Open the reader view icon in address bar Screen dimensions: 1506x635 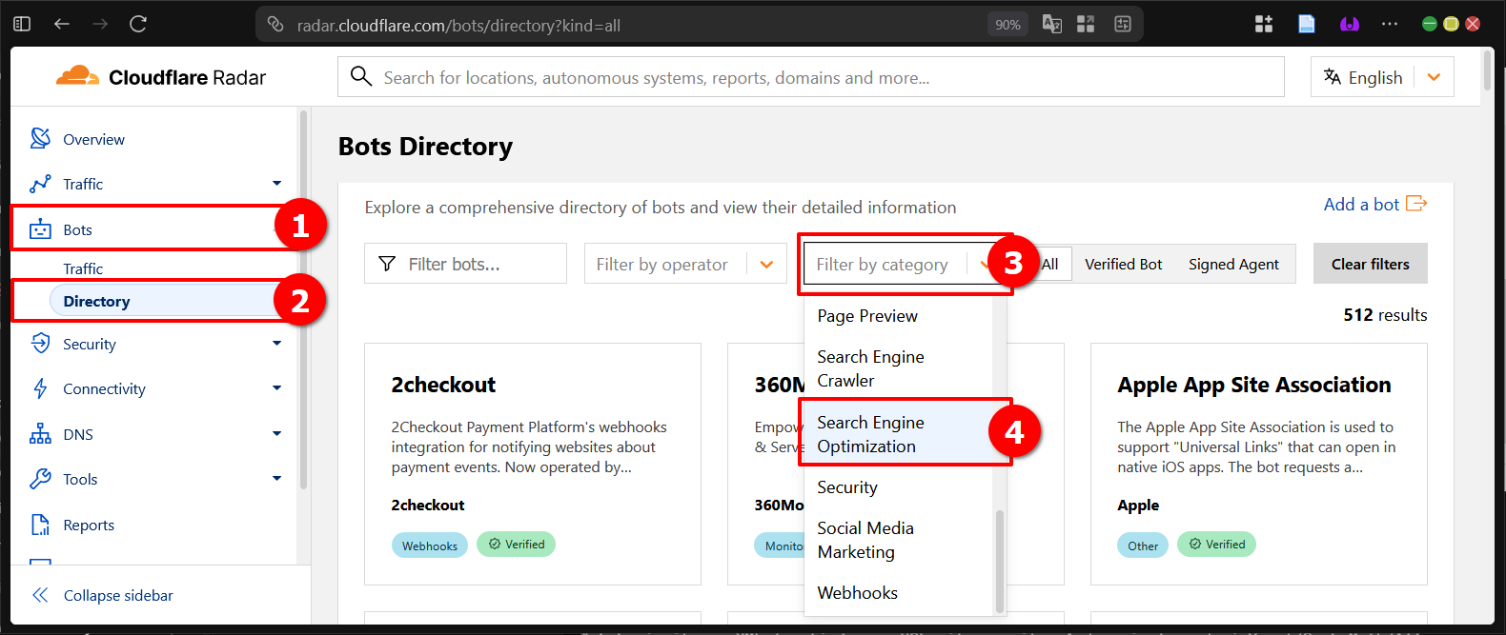(1123, 25)
